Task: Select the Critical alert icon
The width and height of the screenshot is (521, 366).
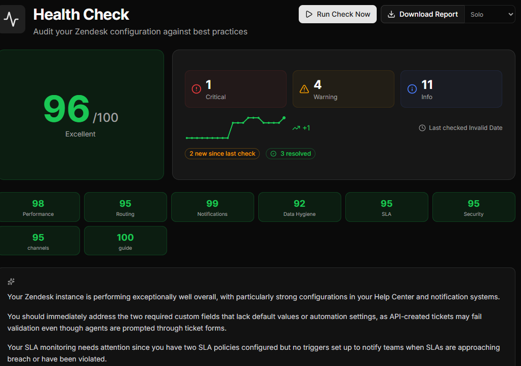Action: (x=196, y=88)
